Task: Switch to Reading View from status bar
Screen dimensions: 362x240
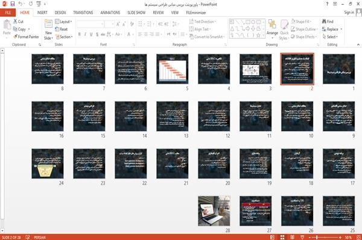Action: (x=292, y=237)
